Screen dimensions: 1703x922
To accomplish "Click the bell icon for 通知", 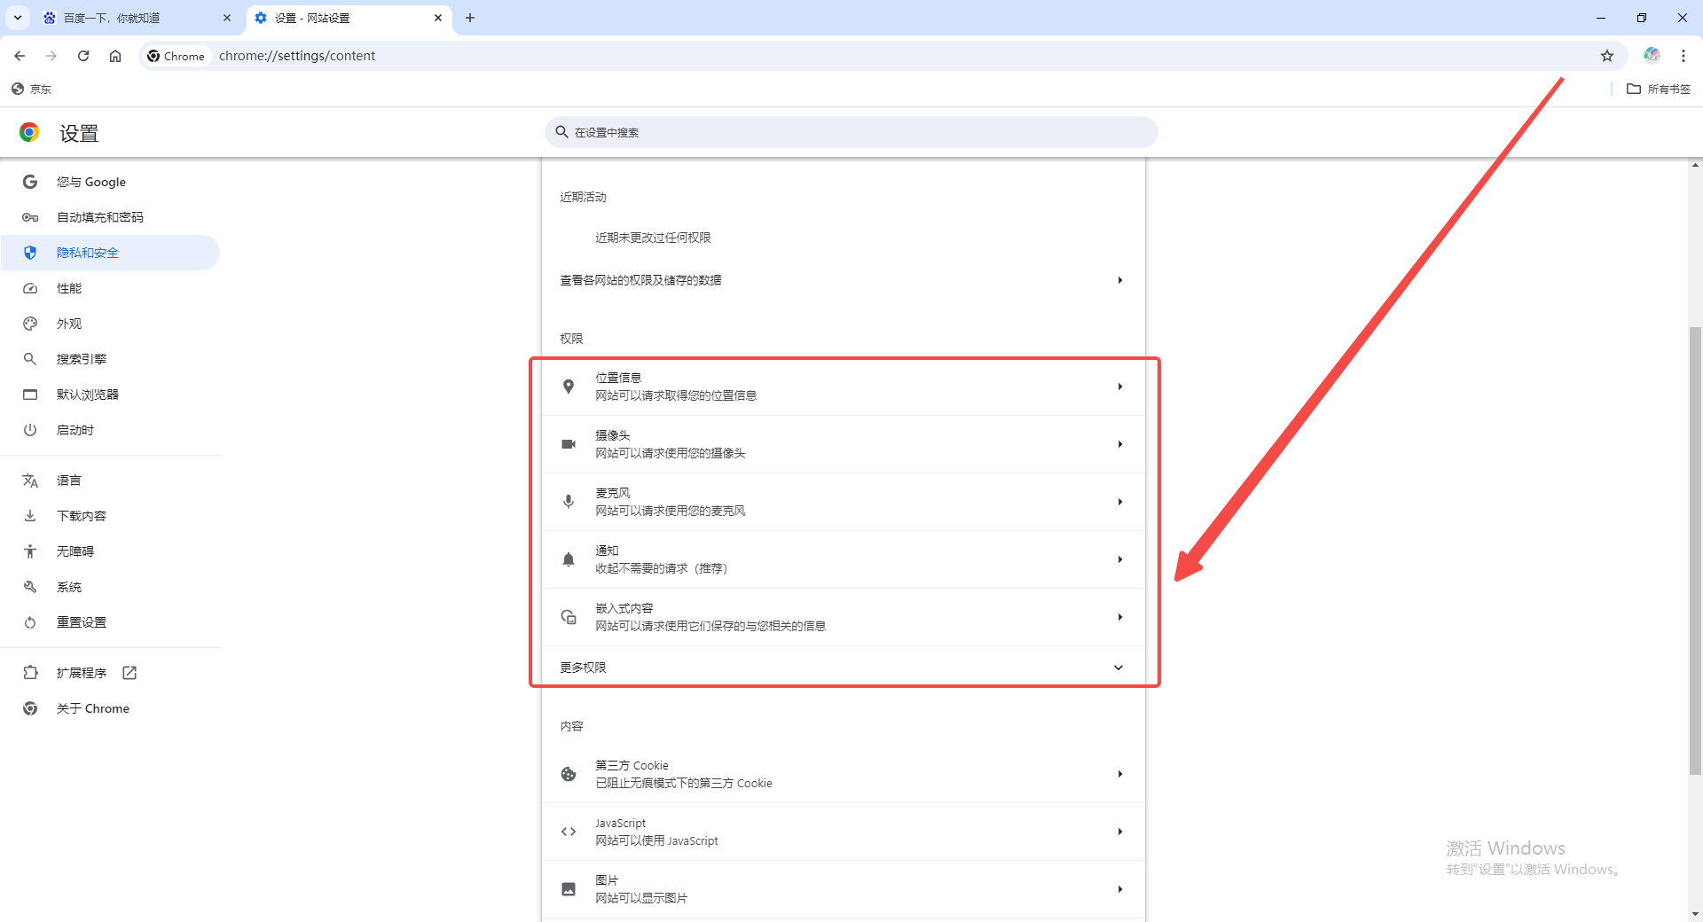I will coord(569,559).
